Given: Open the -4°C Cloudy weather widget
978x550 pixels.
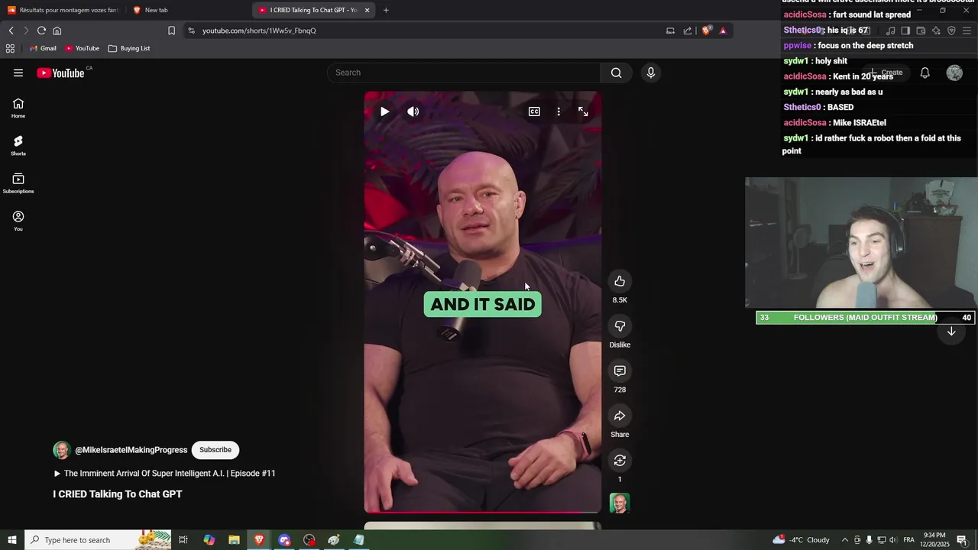Looking at the screenshot, I should coord(801,540).
